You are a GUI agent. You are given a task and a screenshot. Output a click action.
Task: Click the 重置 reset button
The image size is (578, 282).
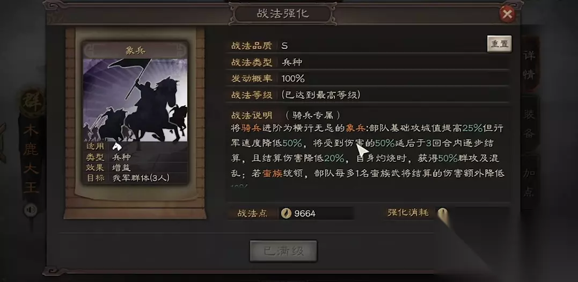[x=500, y=44]
